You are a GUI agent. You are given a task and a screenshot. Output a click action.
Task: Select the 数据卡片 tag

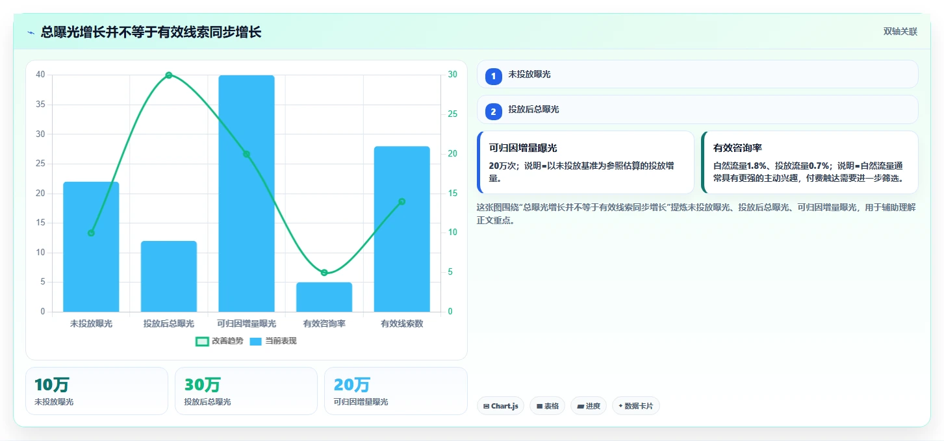(x=636, y=406)
